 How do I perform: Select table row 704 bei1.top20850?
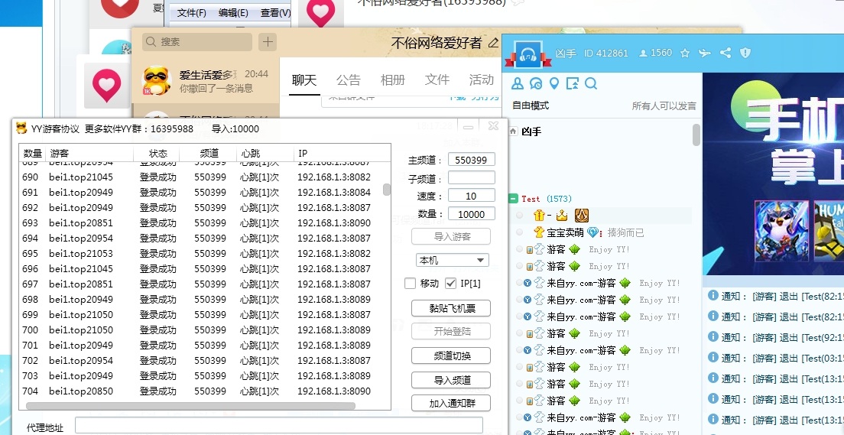click(201, 391)
